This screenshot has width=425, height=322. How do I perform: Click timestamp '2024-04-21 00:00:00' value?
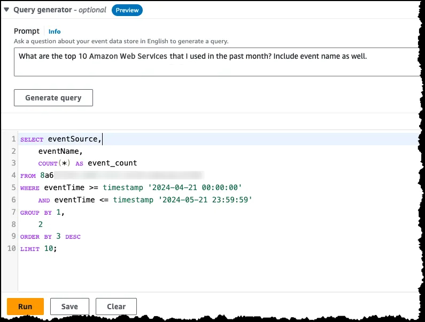click(172, 187)
